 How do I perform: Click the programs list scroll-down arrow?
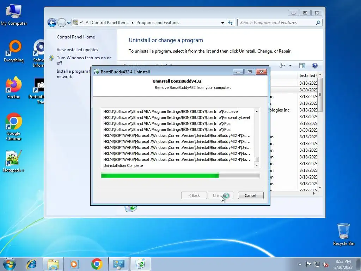320,188
